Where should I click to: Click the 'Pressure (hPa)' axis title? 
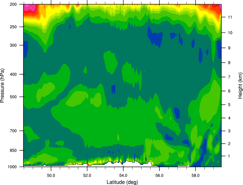point(2,85)
